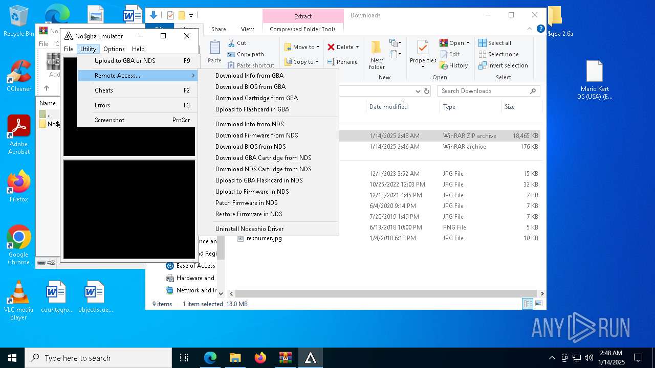Image resolution: width=655 pixels, height=368 pixels.
Task: Open Cheats from Utility menu
Action: point(138,90)
